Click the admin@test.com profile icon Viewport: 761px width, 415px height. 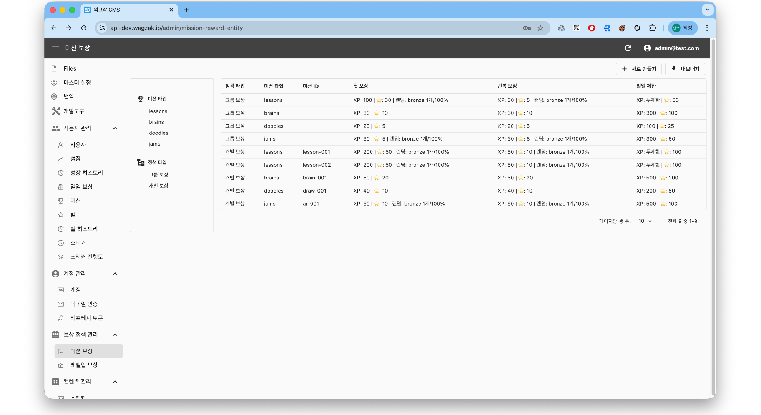coord(647,48)
